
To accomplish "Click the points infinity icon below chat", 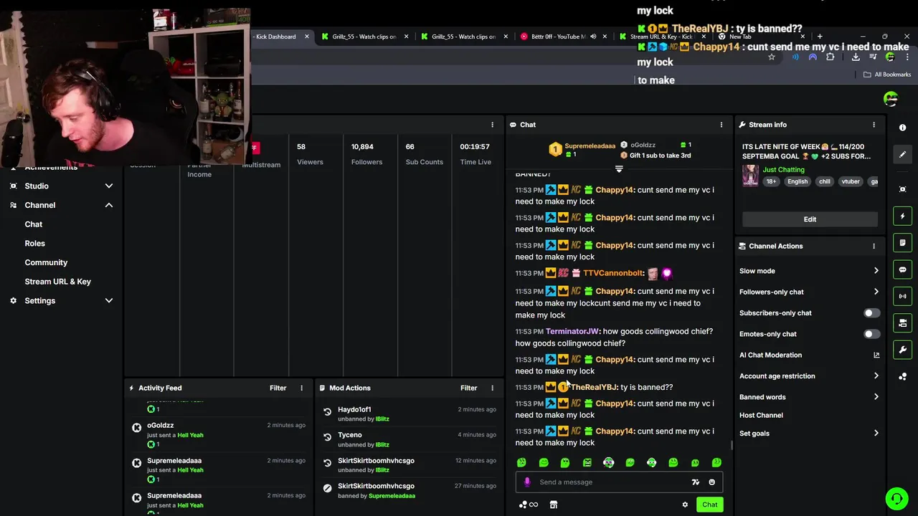I will click(529, 505).
